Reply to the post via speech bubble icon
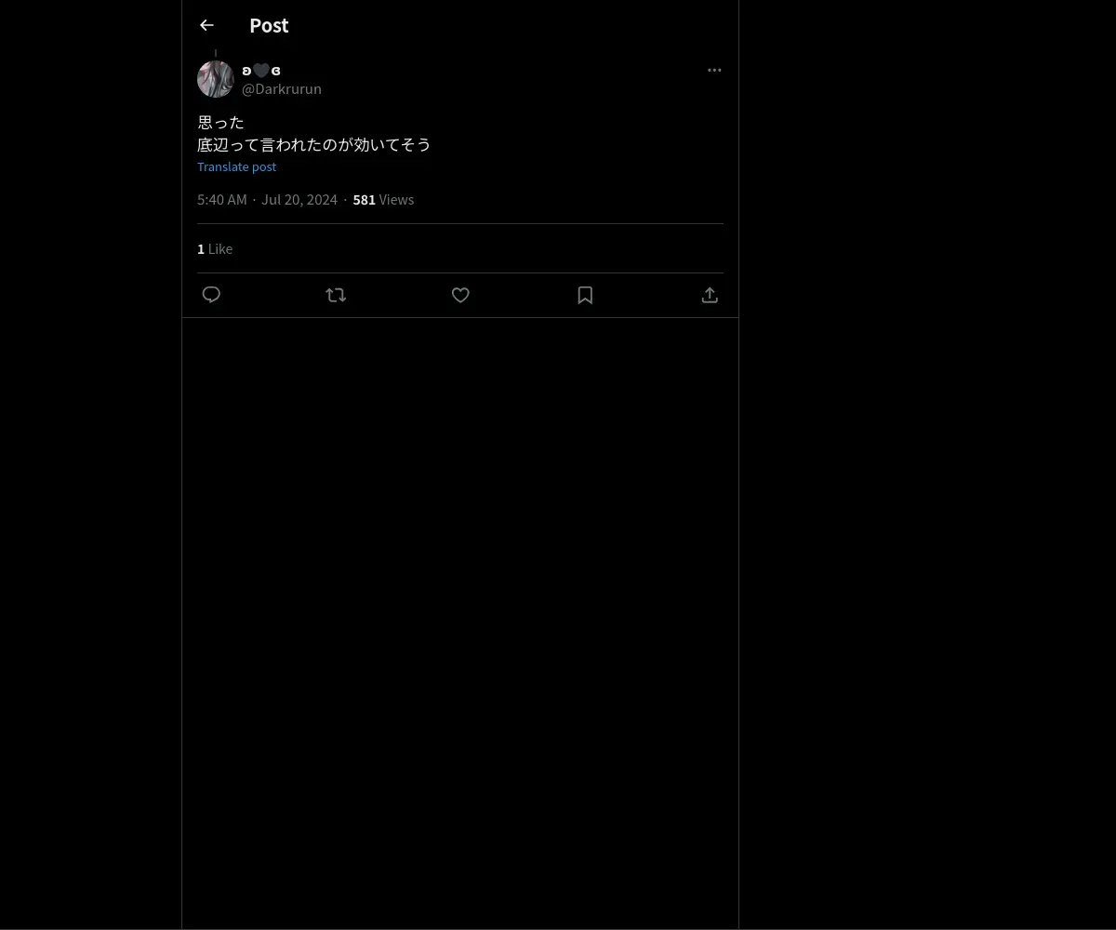This screenshot has width=1116, height=930. (x=211, y=295)
